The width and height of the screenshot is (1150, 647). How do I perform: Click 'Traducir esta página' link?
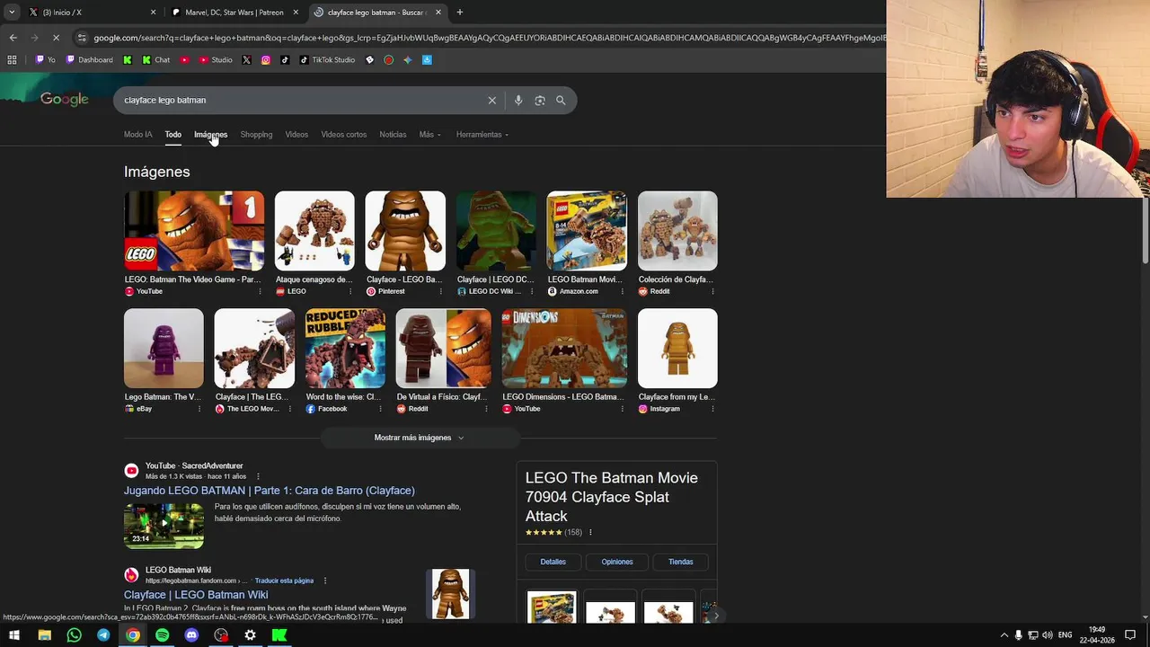[284, 581]
